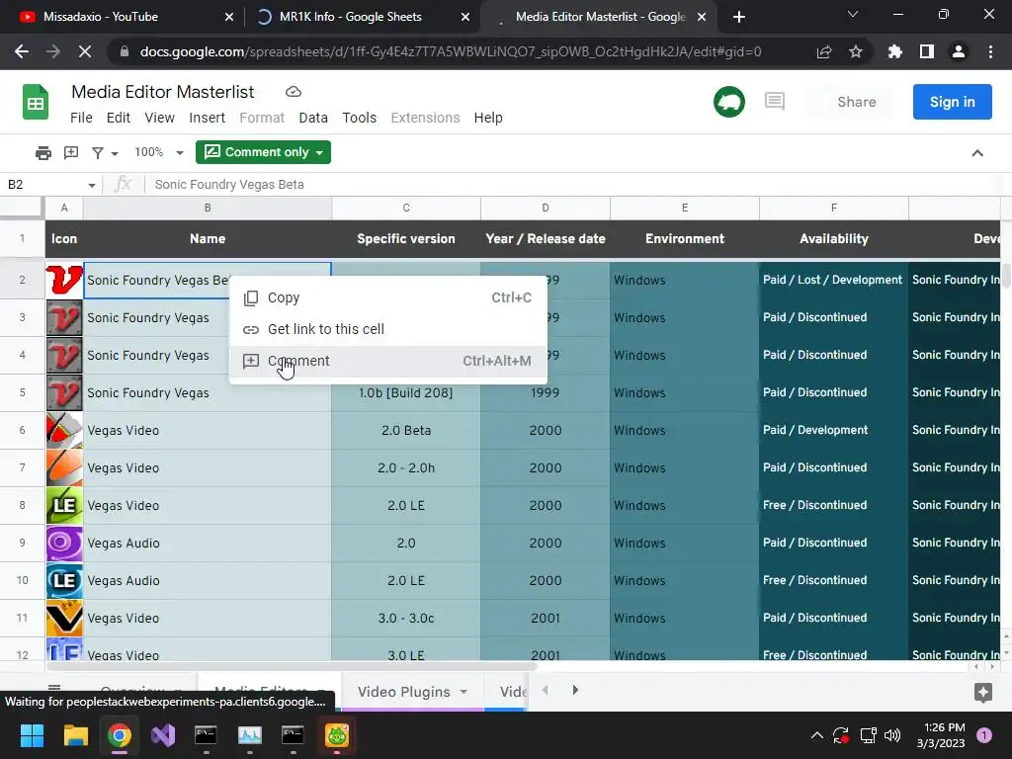Hide the menus with collapse arrow
The height and width of the screenshot is (759, 1012).
tap(977, 153)
